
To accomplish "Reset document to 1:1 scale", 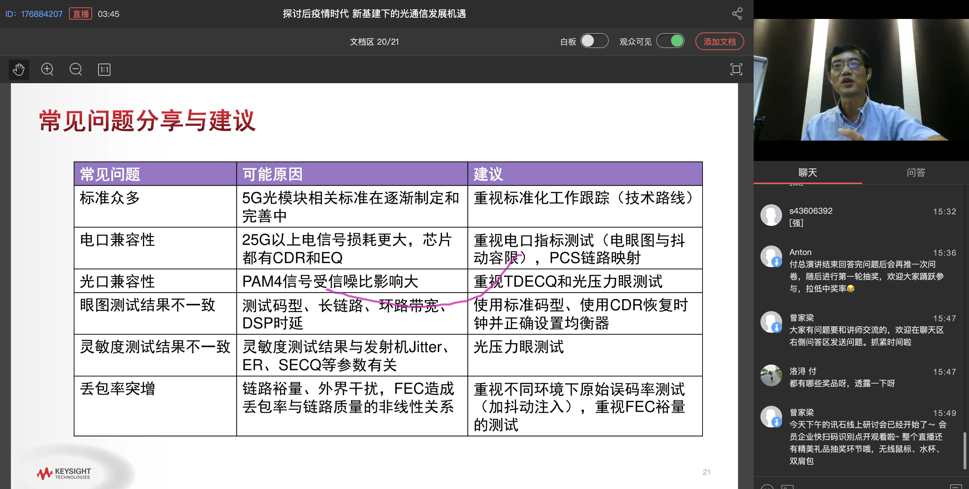I will pyautogui.click(x=104, y=69).
